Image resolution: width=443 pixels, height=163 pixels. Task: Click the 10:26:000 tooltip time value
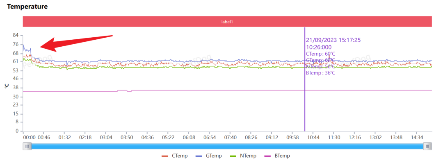pos(319,47)
